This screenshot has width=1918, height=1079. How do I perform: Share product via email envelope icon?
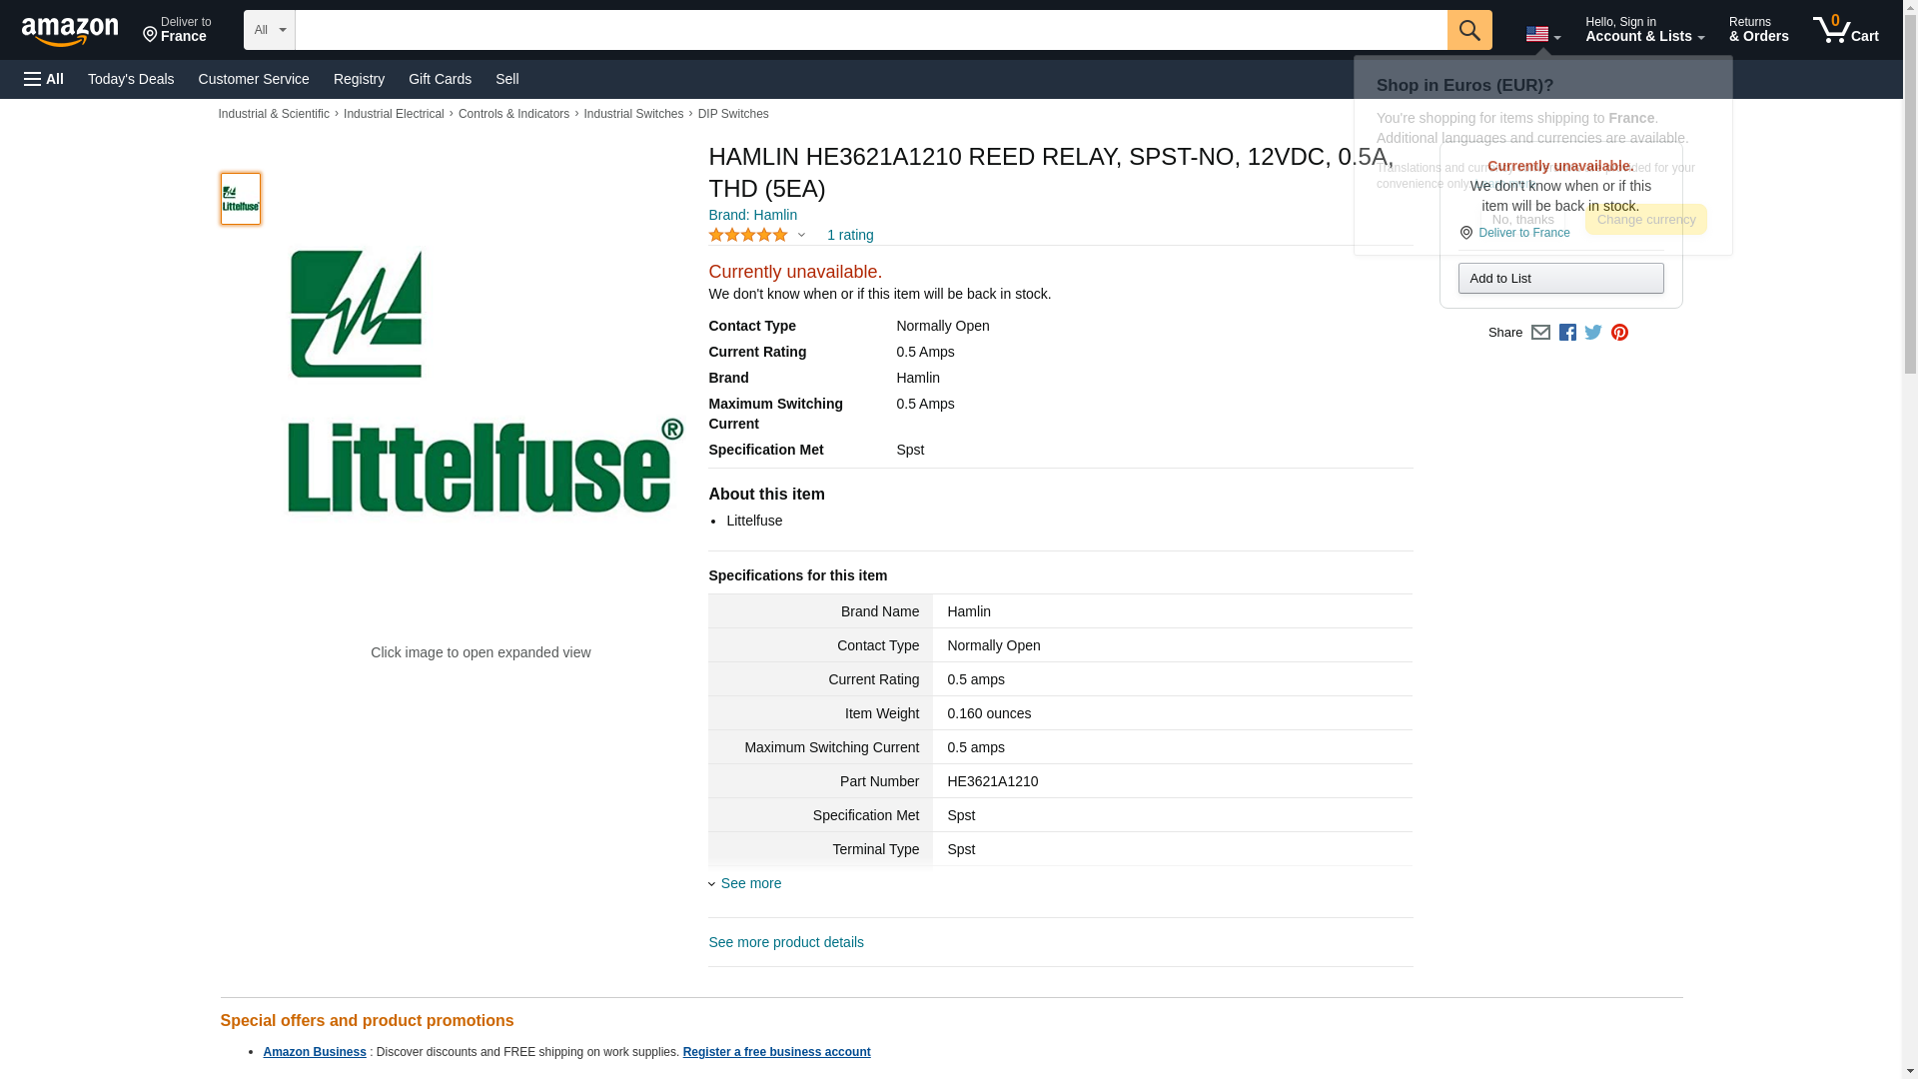(x=1540, y=333)
